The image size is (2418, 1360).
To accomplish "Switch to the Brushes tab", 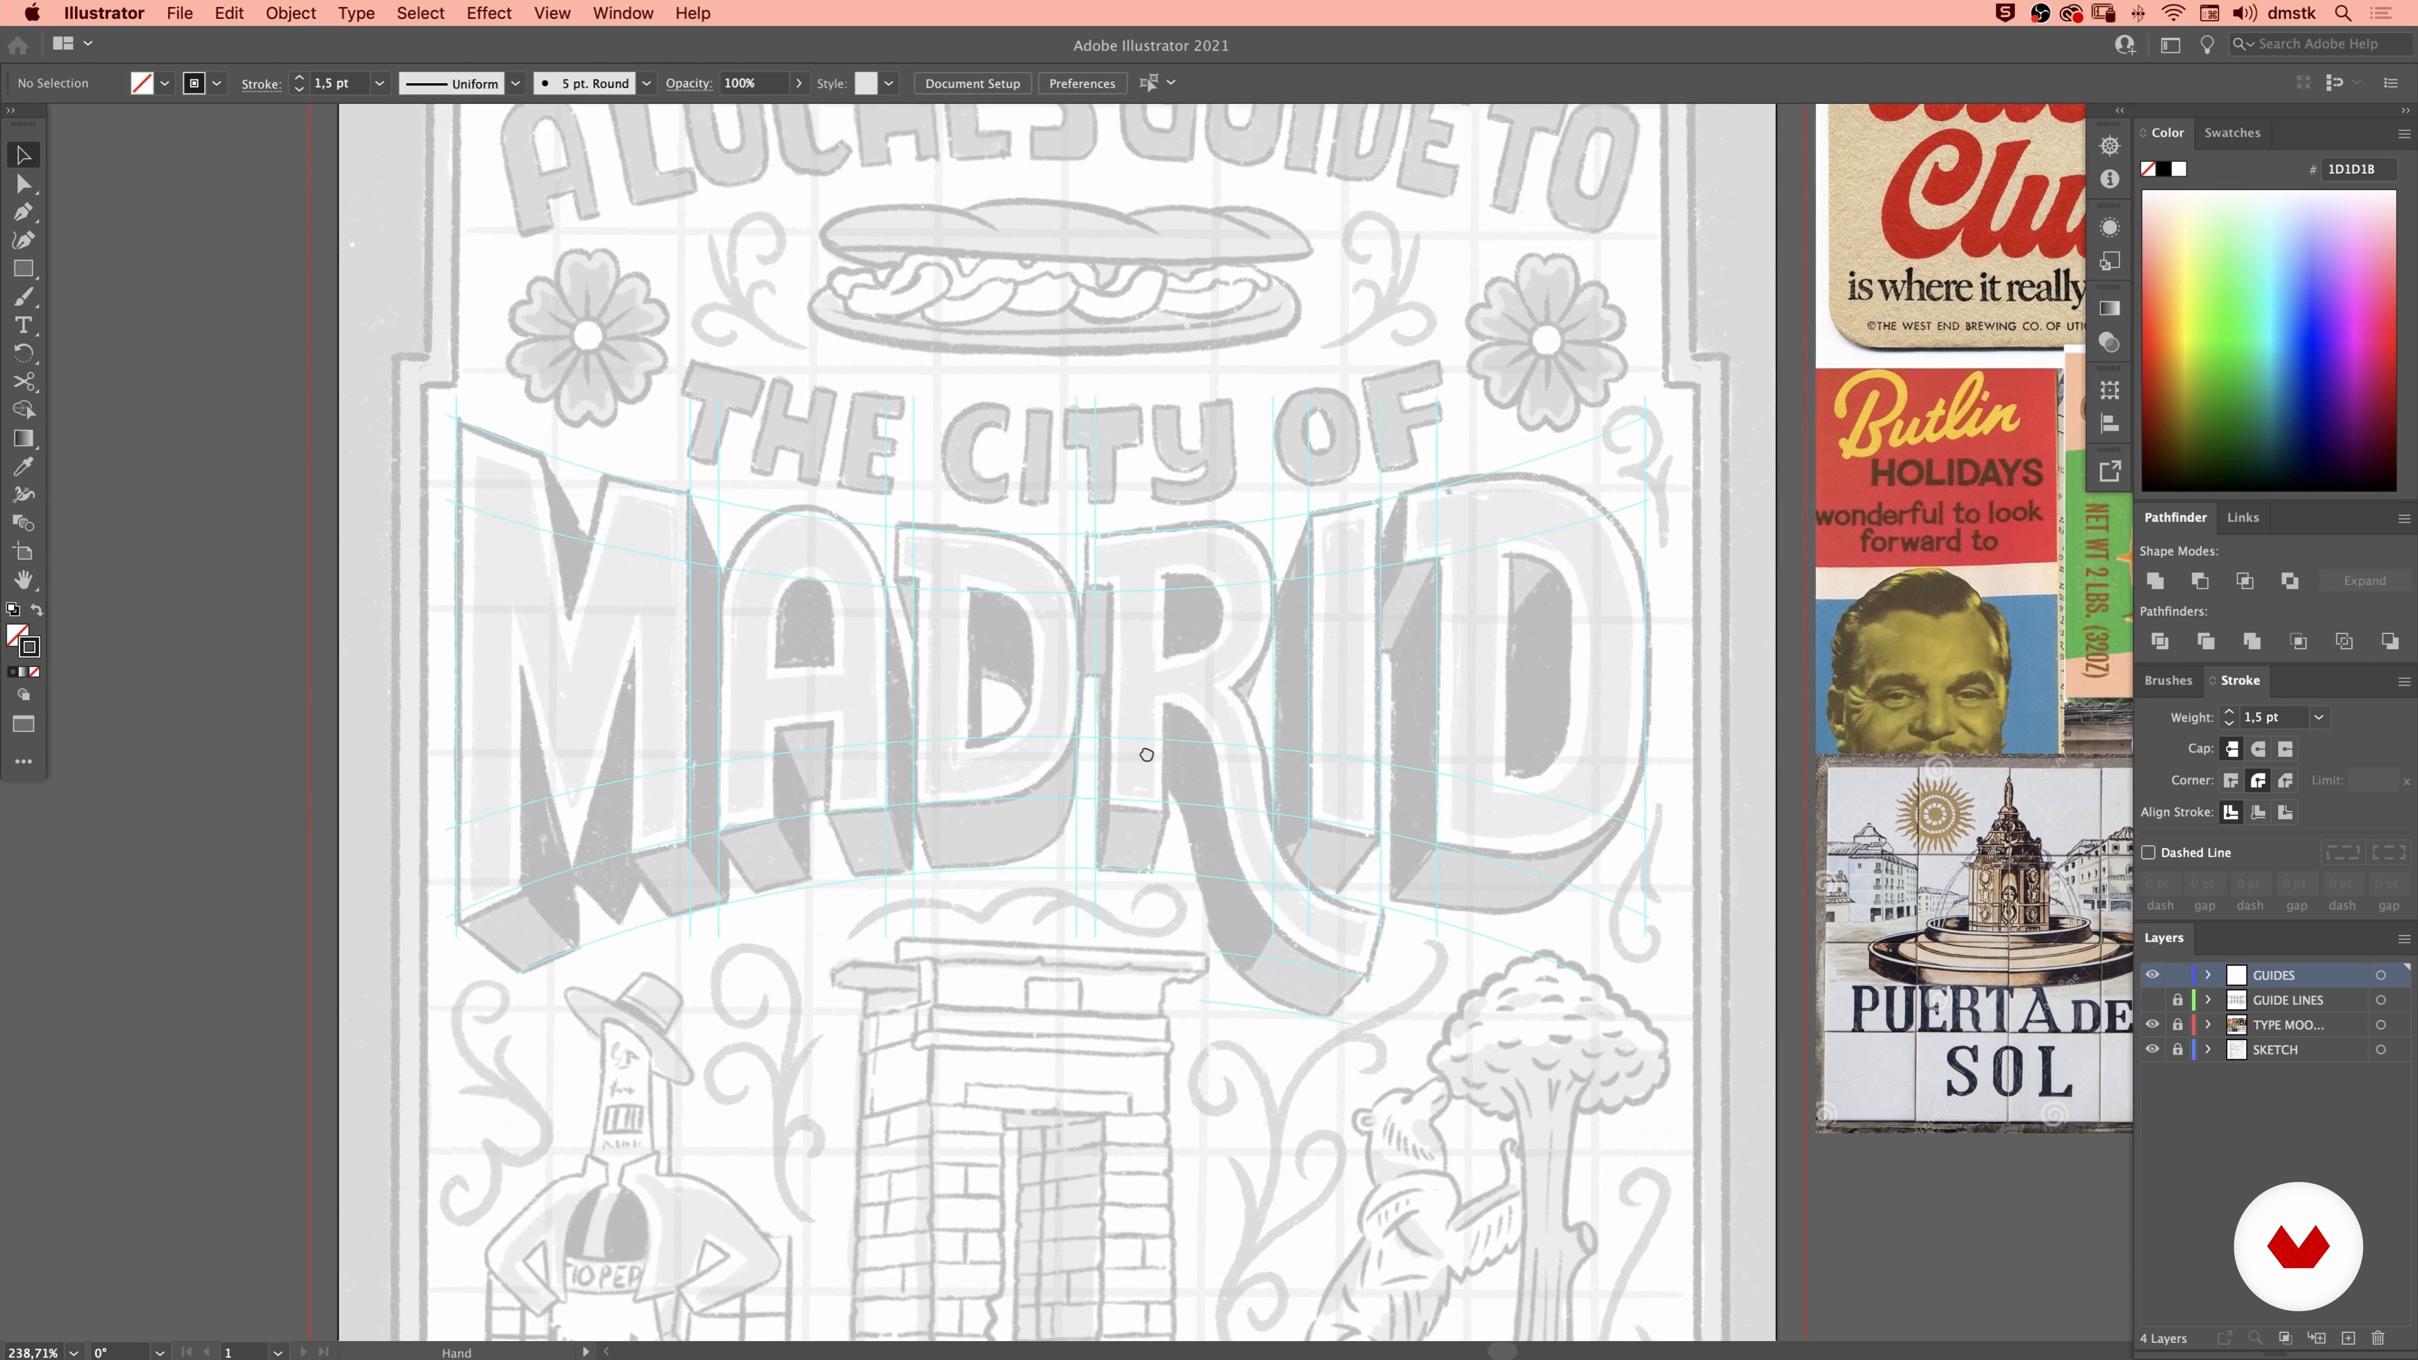I will [2168, 681].
